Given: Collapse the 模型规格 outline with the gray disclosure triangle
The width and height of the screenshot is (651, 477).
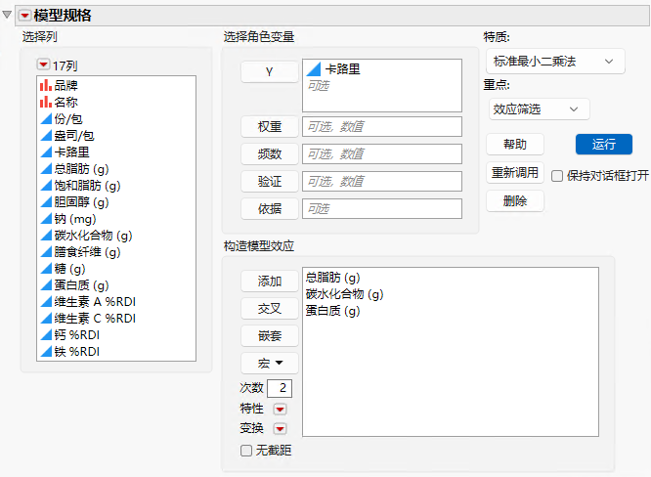Looking at the screenshot, I should (7, 15).
